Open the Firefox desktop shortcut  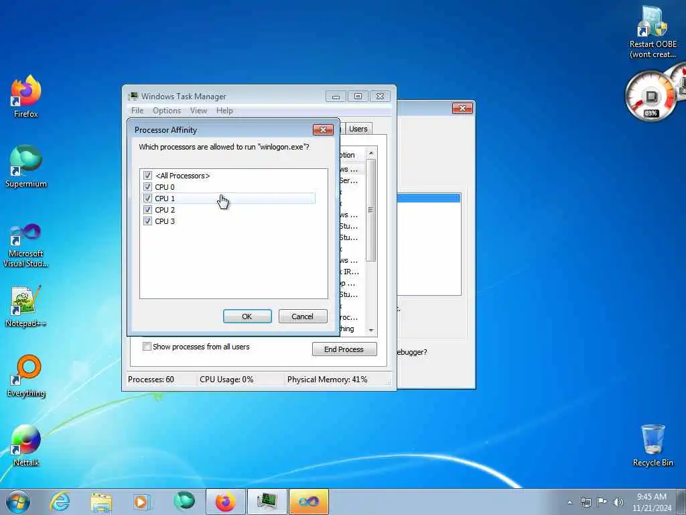tap(26, 97)
